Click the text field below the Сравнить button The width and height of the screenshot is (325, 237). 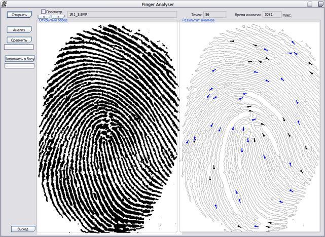[x=19, y=47]
